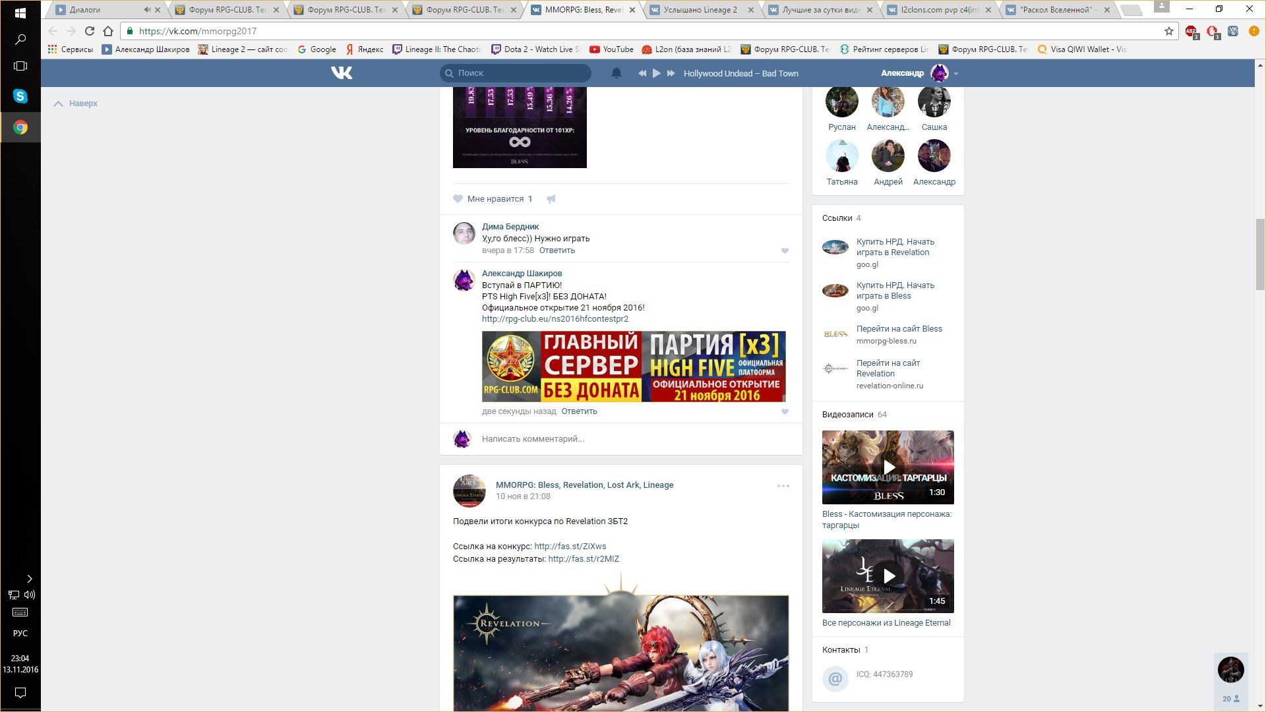This screenshot has height=712, width=1266.
Task: Open the notifications bell
Action: (x=616, y=73)
